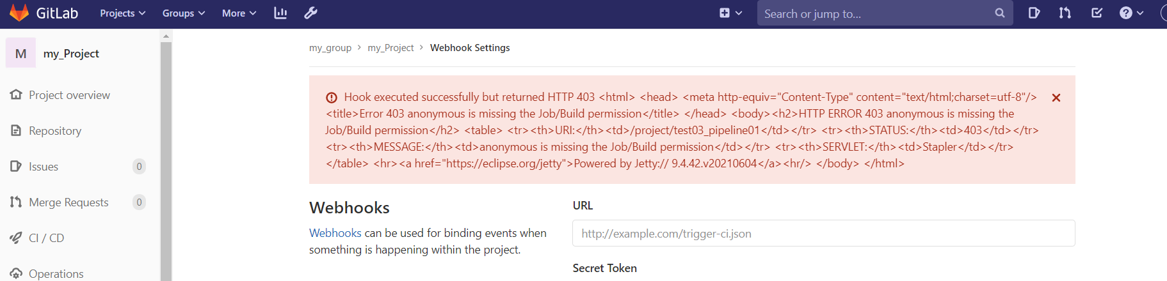Open the Admin Area wrench icon
Viewport: 1167px width, 281px height.
pos(310,13)
